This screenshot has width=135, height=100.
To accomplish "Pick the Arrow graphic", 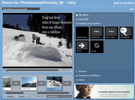I will 82,47.
